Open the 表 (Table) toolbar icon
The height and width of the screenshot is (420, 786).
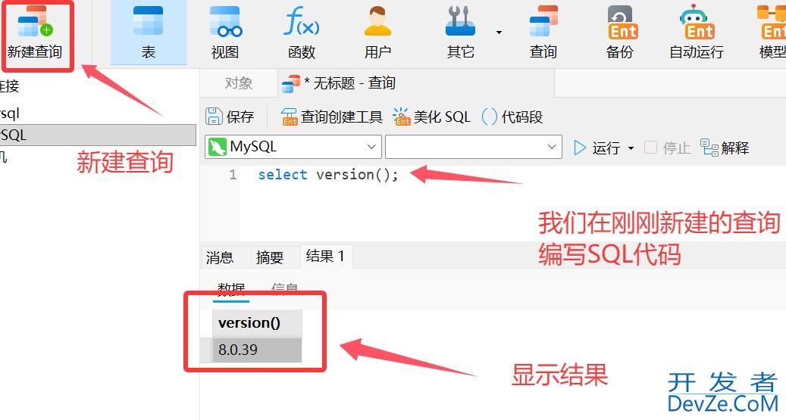148,20
